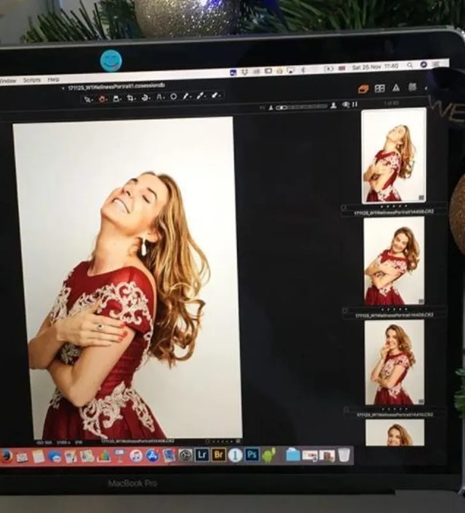Select the pointer cursor tool

[89, 100]
